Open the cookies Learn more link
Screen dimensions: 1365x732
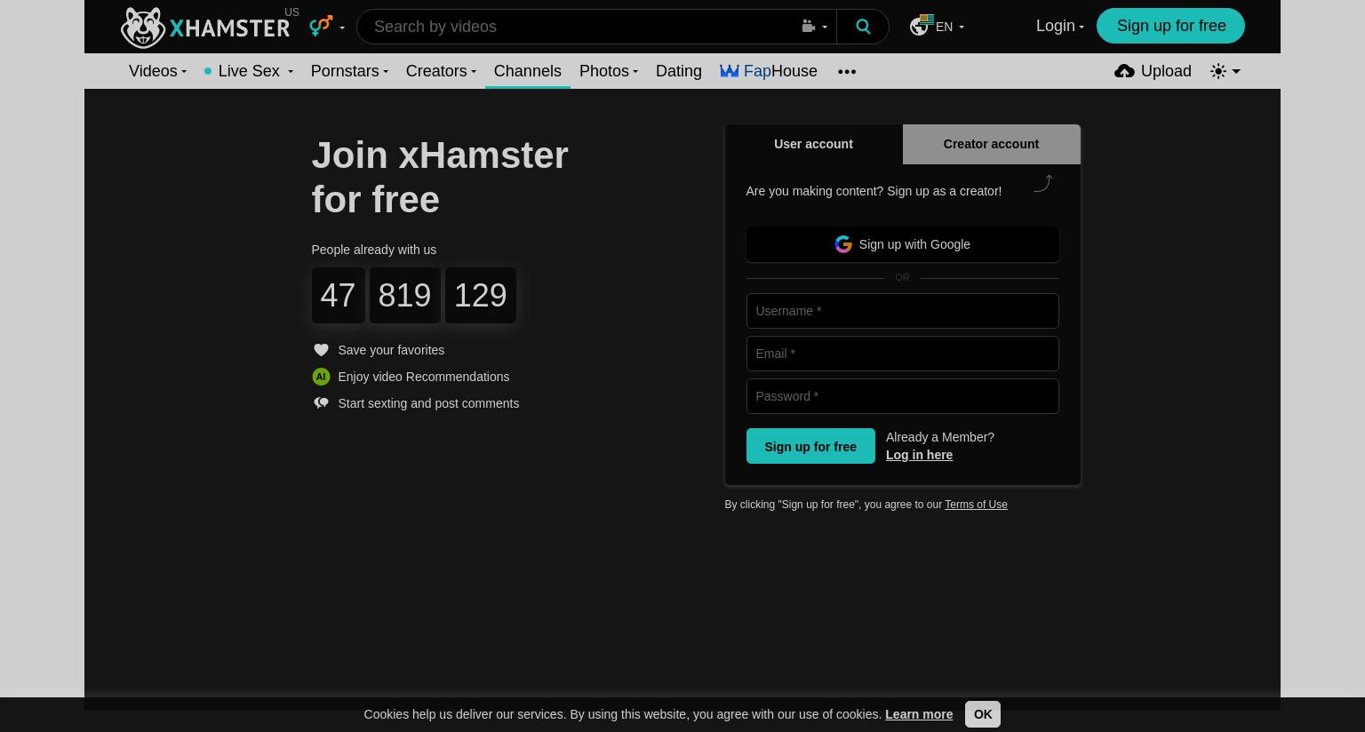tap(919, 714)
